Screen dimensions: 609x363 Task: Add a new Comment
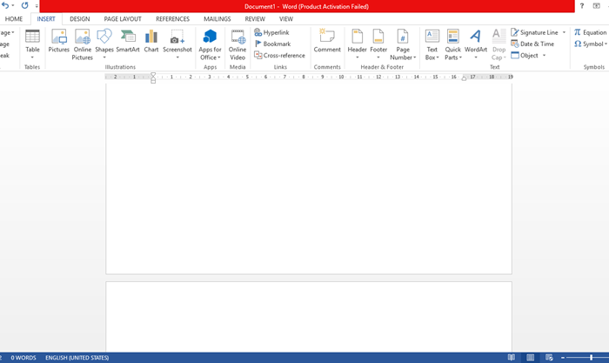(327, 42)
